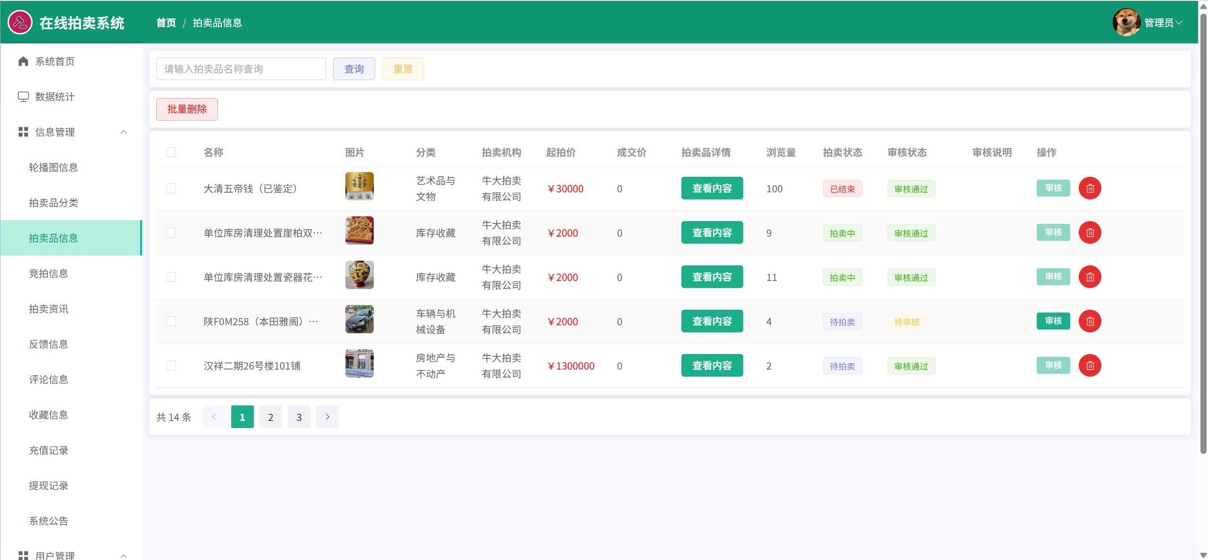Delete the 大清五帝钱 row with trash icon

[1090, 189]
